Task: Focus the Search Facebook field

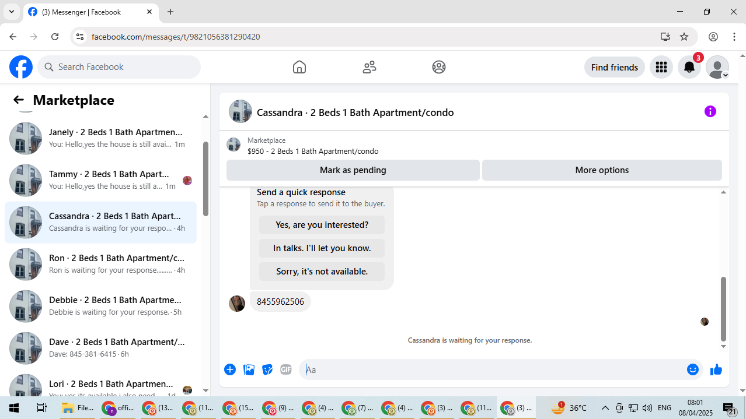Action: click(119, 67)
